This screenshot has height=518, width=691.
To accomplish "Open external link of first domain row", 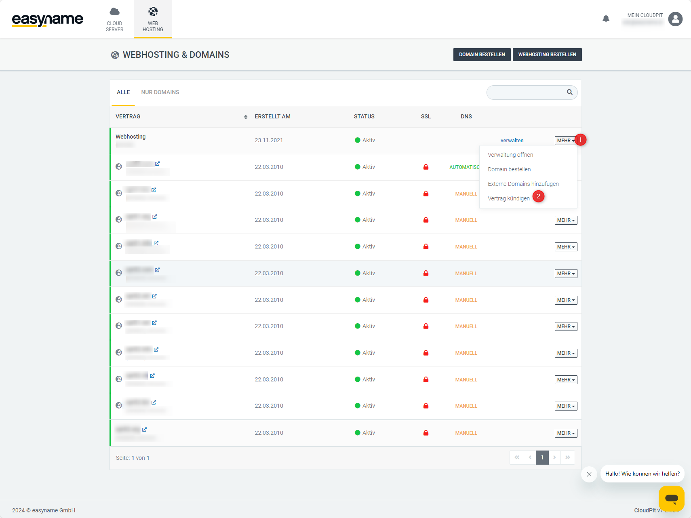I will [157, 164].
